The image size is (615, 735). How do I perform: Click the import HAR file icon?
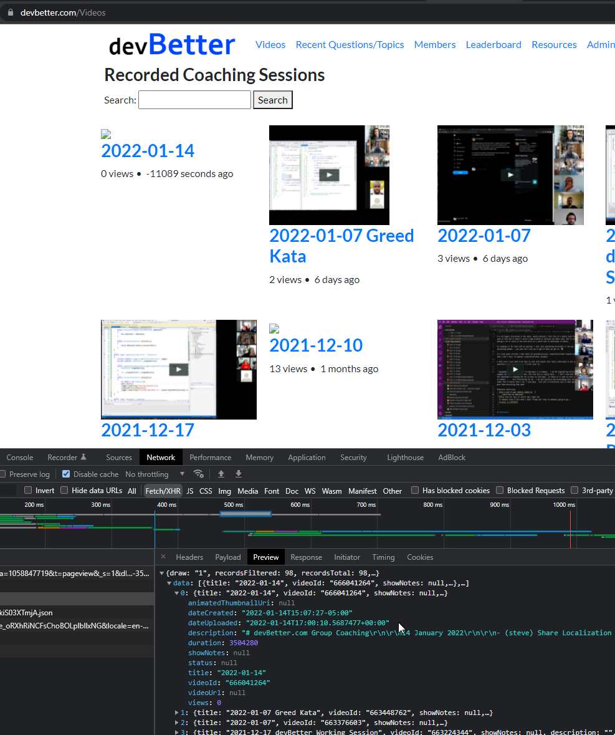coord(221,474)
